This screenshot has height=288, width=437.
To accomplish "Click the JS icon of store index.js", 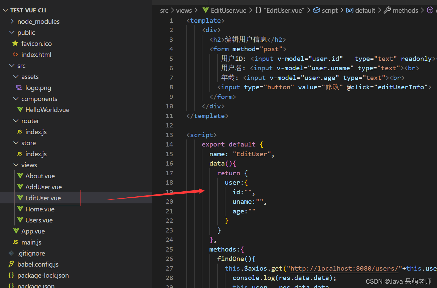I will pyautogui.click(x=19, y=154).
